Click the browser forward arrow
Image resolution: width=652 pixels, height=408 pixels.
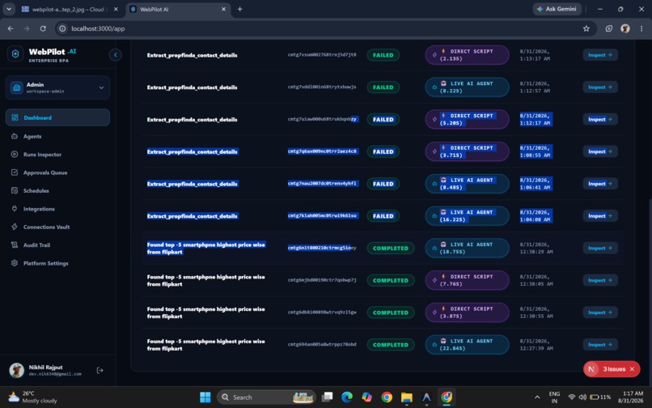pyautogui.click(x=27, y=28)
